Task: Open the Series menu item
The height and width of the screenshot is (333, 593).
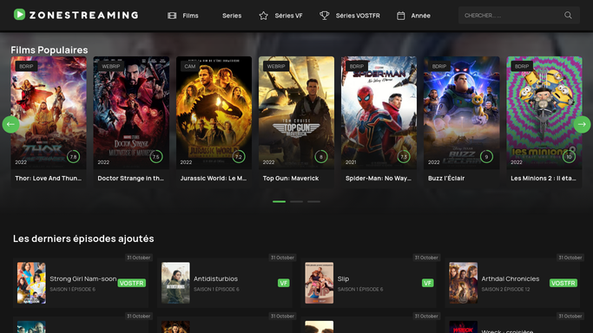Action: 232,16
